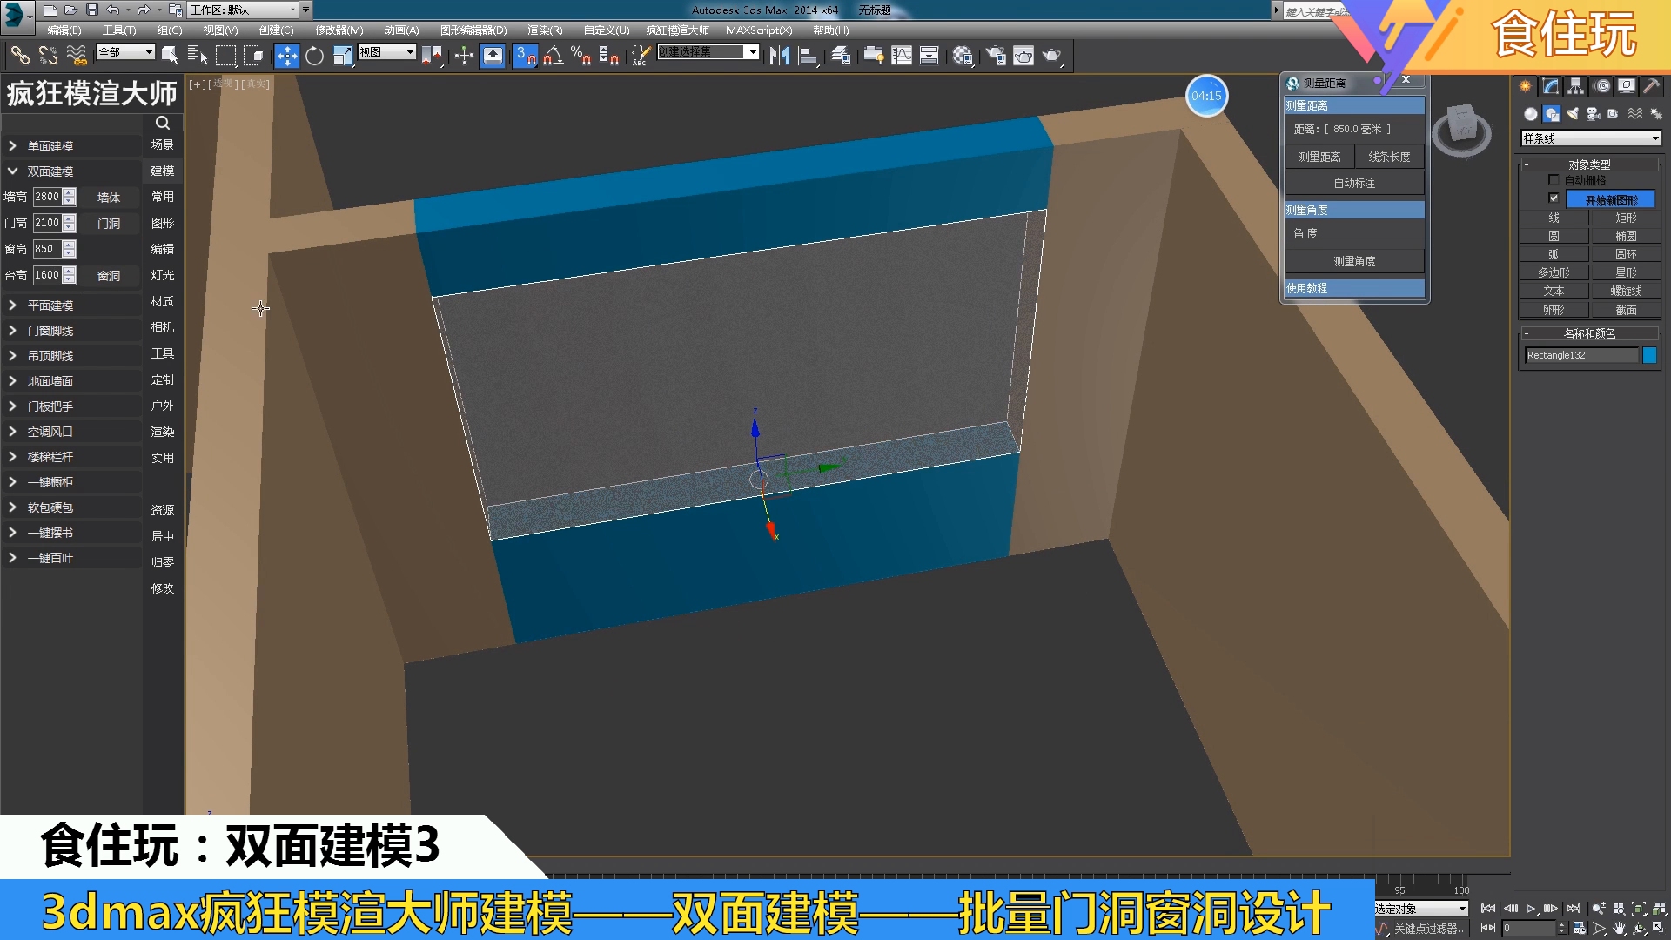Open the 自定义(U) menu
This screenshot has height=940, width=1671.
point(607,30)
